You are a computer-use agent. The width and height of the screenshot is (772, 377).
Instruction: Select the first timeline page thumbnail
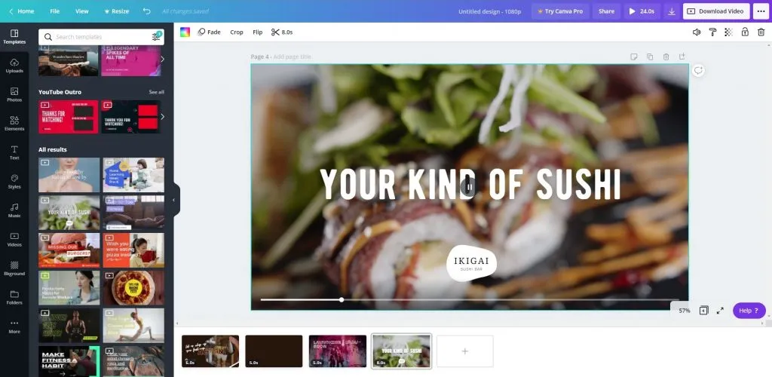coord(210,351)
